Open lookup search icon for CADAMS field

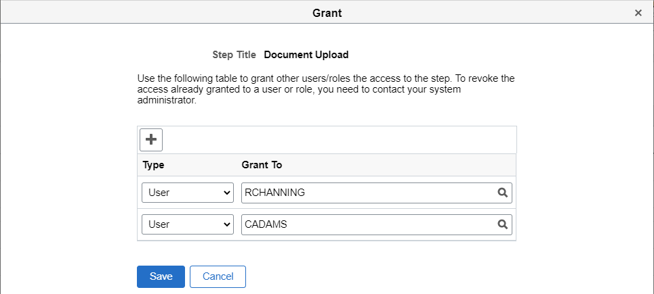point(502,224)
